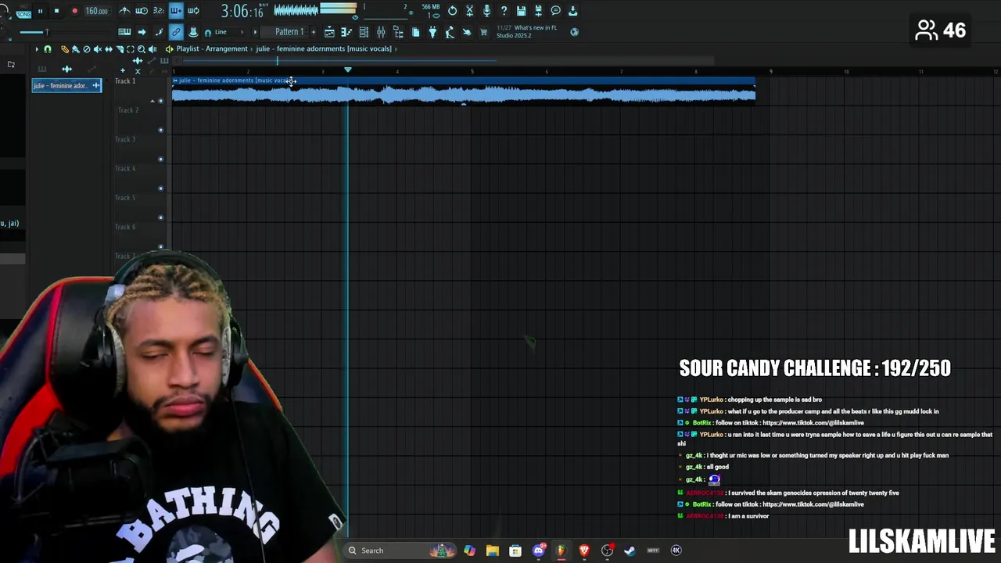Select the paint brush tool

[76, 48]
